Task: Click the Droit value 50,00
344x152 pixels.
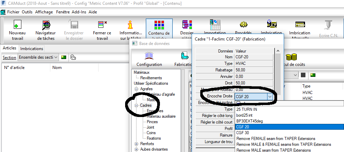Action: point(254,83)
